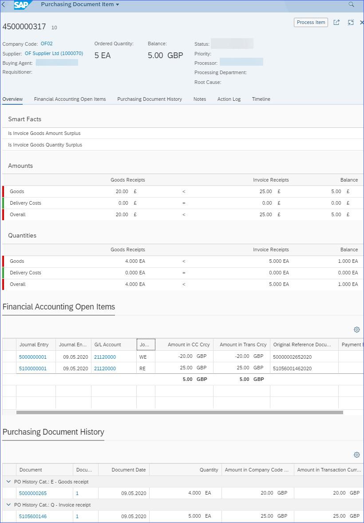Viewport: 364px width, 523px height.
Task: Open the Timeline tab
Action: tap(261, 99)
